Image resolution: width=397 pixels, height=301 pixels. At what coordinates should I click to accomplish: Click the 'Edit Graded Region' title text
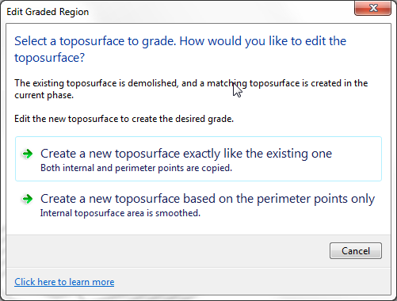48,12
